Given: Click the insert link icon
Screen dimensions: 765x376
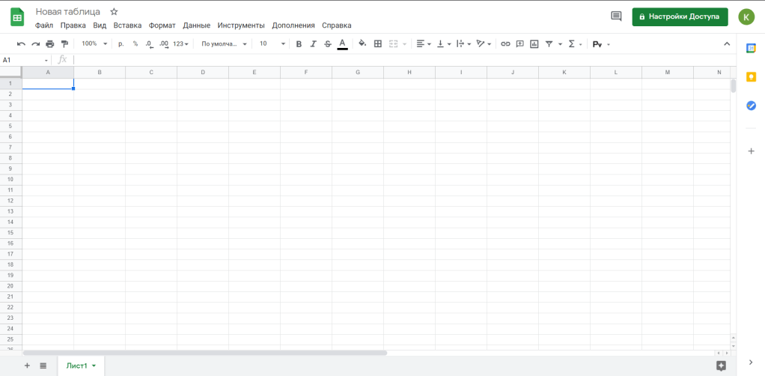Looking at the screenshot, I should tap(505, 44).
